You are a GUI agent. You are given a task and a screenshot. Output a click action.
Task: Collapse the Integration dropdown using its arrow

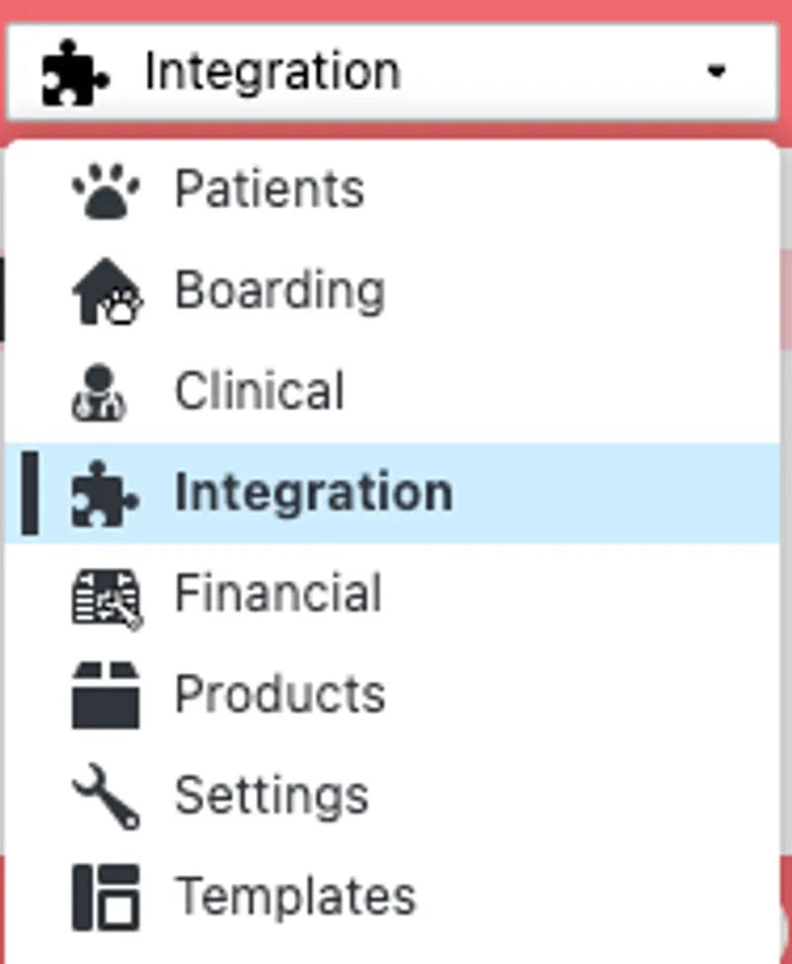(x=717, y=72)
